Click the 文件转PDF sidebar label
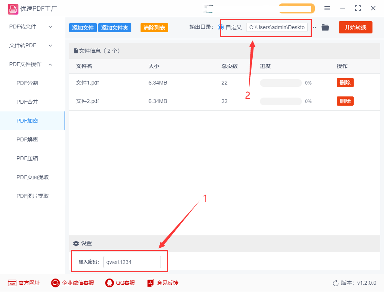384x292 pixels. (23, 46)
